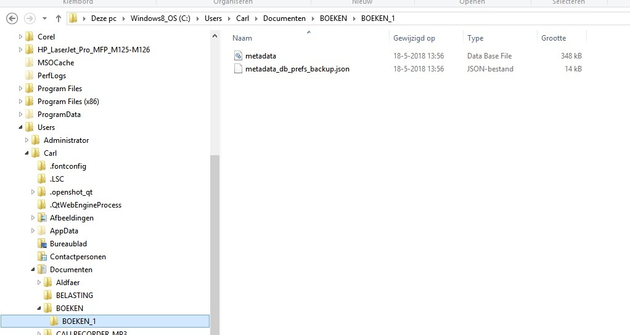Select the BOEKEN_1 folder icon
This screenshot has height=335, width=630.
click(54, 321)
